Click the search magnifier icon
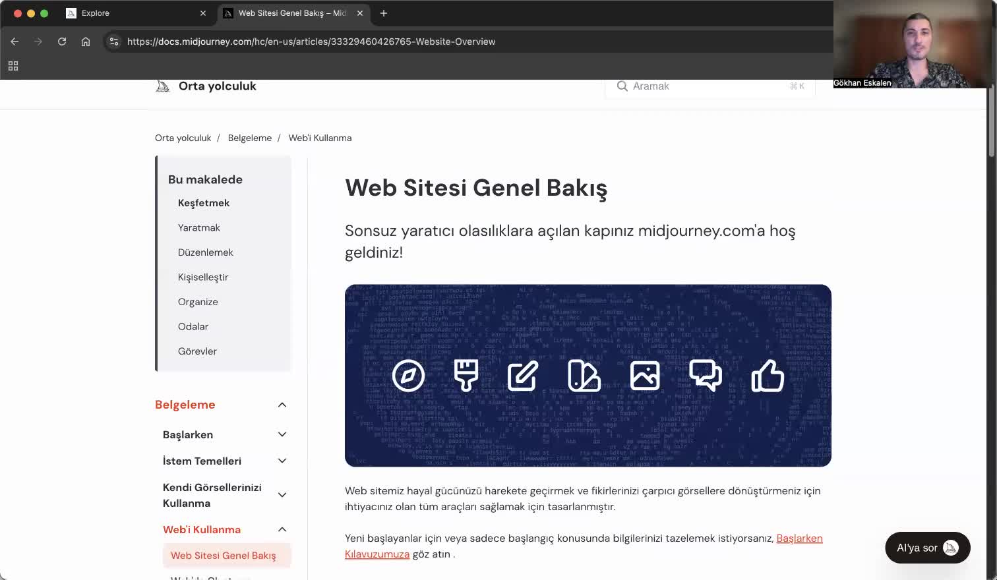Viewport: 997px width, 580px height. (x=622, y=86)
